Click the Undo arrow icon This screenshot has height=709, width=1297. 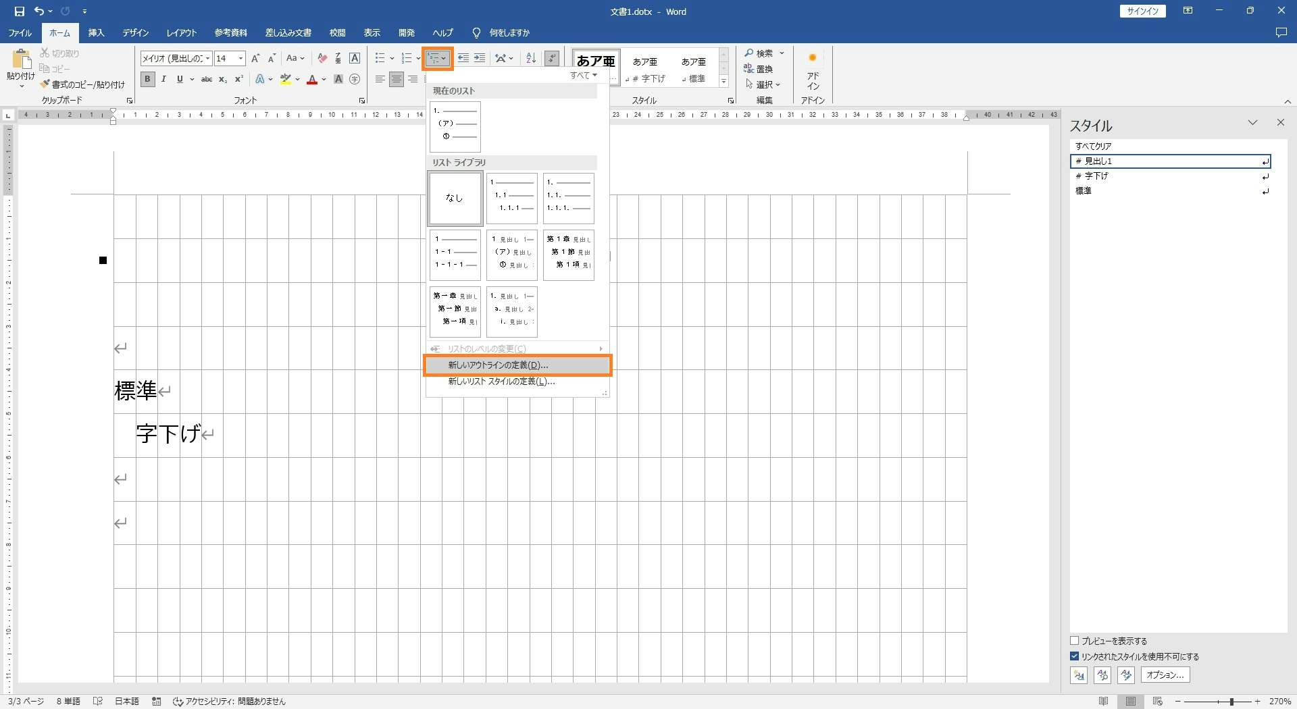tap(39, 11)
